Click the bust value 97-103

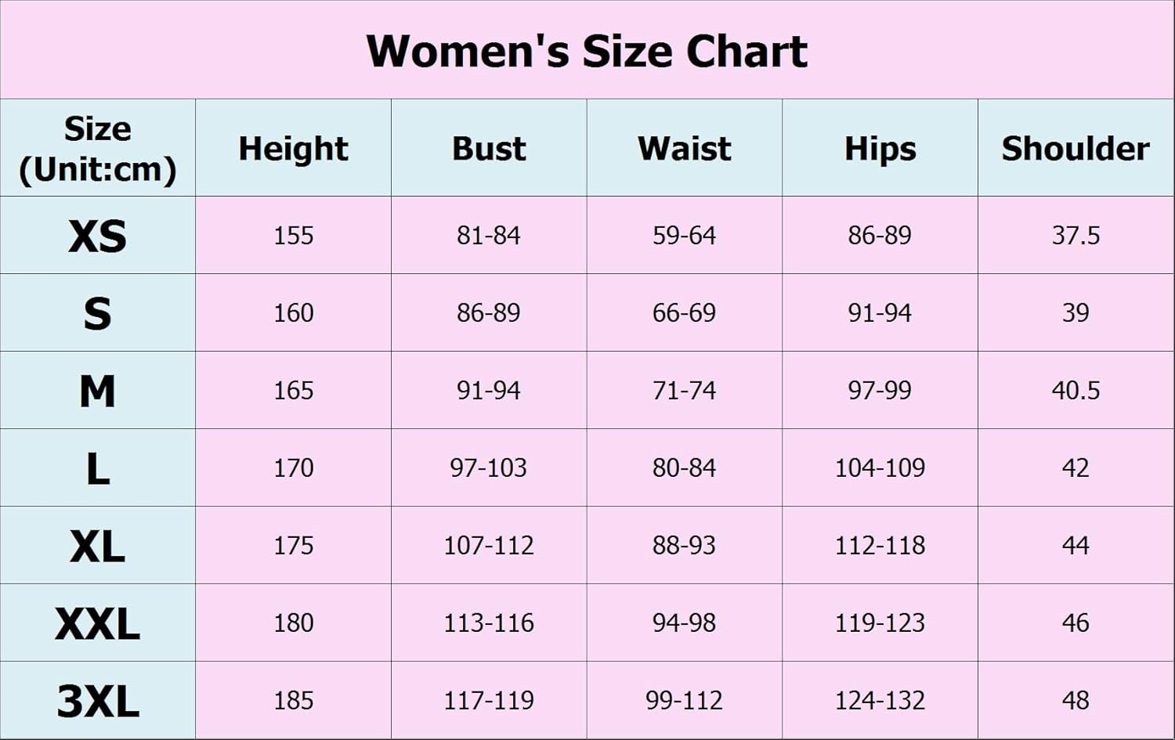click(489, 468)
